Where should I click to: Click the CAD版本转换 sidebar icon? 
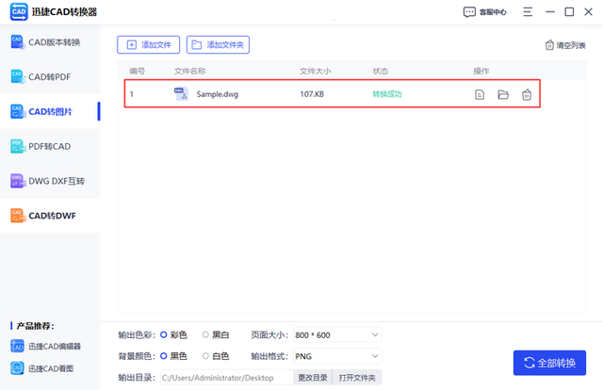coord(17,42)
